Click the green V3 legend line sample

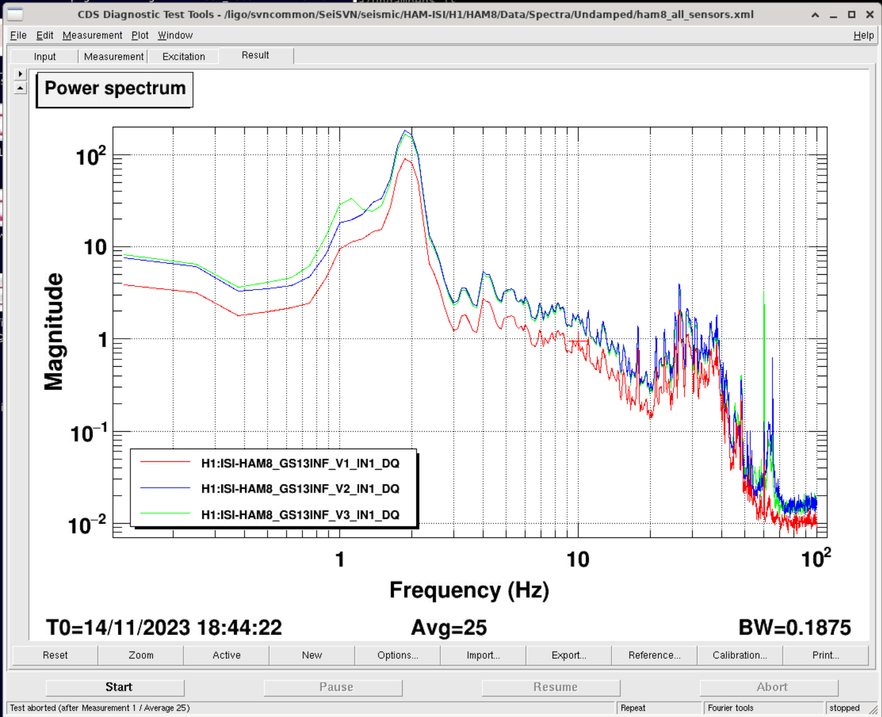[165, 514]
